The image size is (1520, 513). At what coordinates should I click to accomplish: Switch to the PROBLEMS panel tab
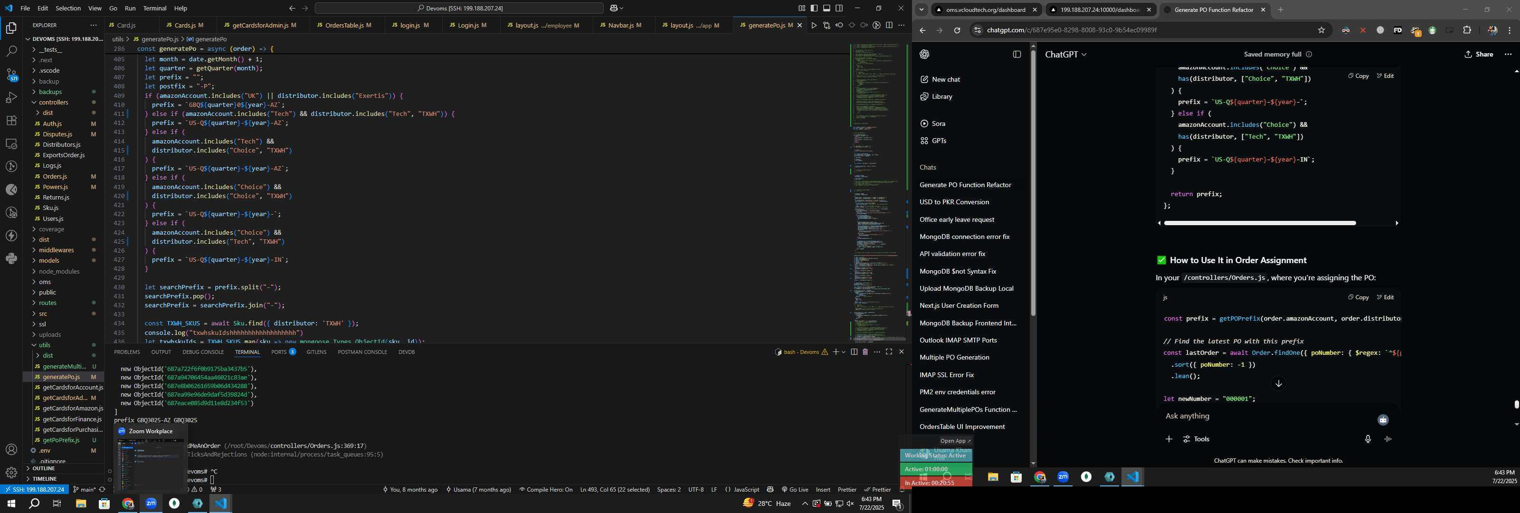[127, 352]
